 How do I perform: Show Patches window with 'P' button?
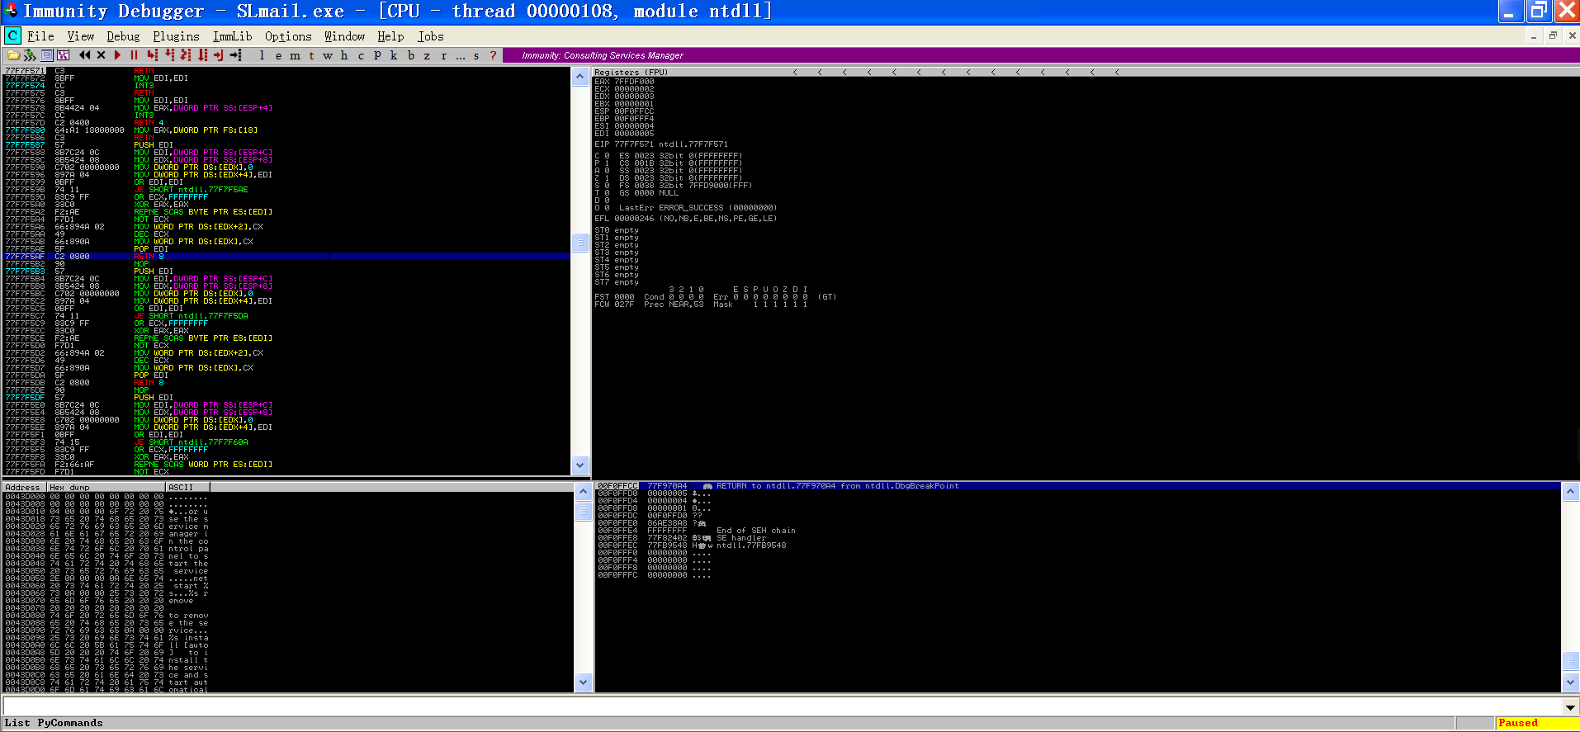coord(377,55)
